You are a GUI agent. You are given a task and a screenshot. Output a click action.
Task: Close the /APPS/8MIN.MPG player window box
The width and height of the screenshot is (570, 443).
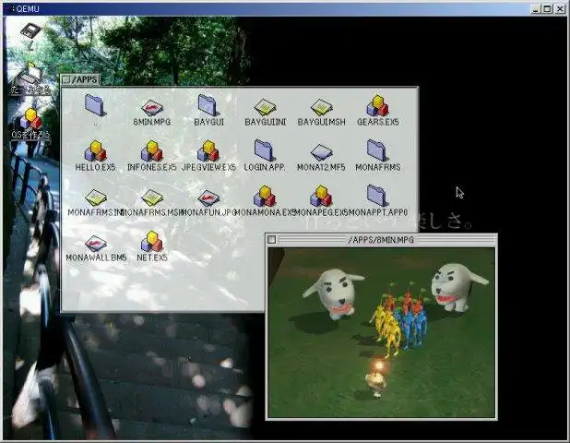tap(272, 240)
